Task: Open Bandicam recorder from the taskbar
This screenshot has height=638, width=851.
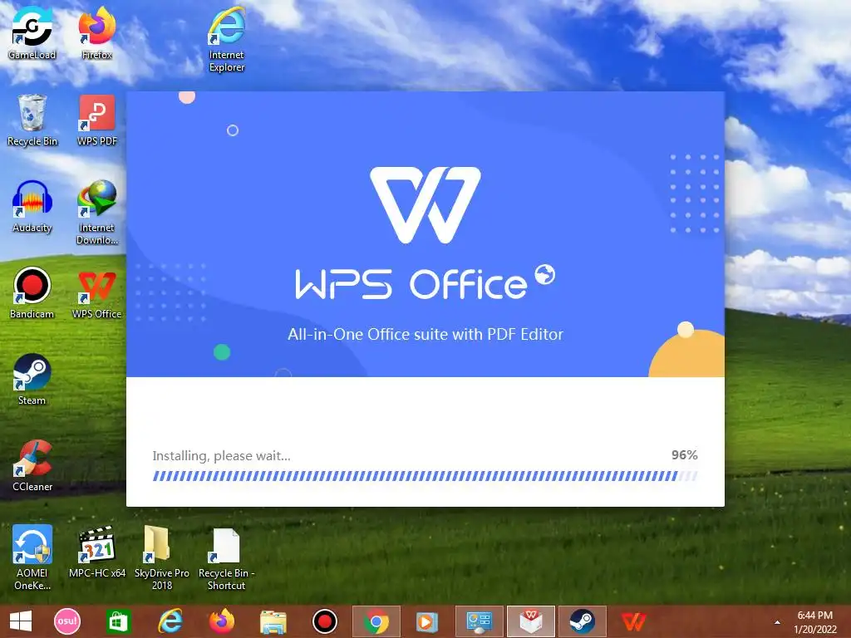Action: click(325, 621)
